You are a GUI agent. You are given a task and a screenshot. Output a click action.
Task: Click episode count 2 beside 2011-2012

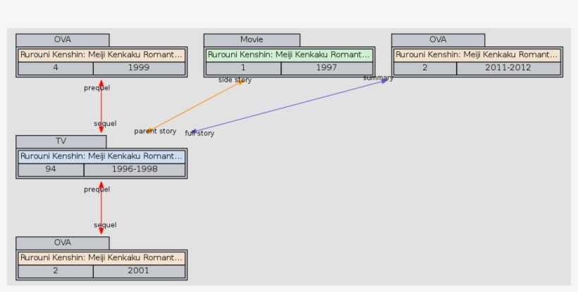click(x=424, y=68)
